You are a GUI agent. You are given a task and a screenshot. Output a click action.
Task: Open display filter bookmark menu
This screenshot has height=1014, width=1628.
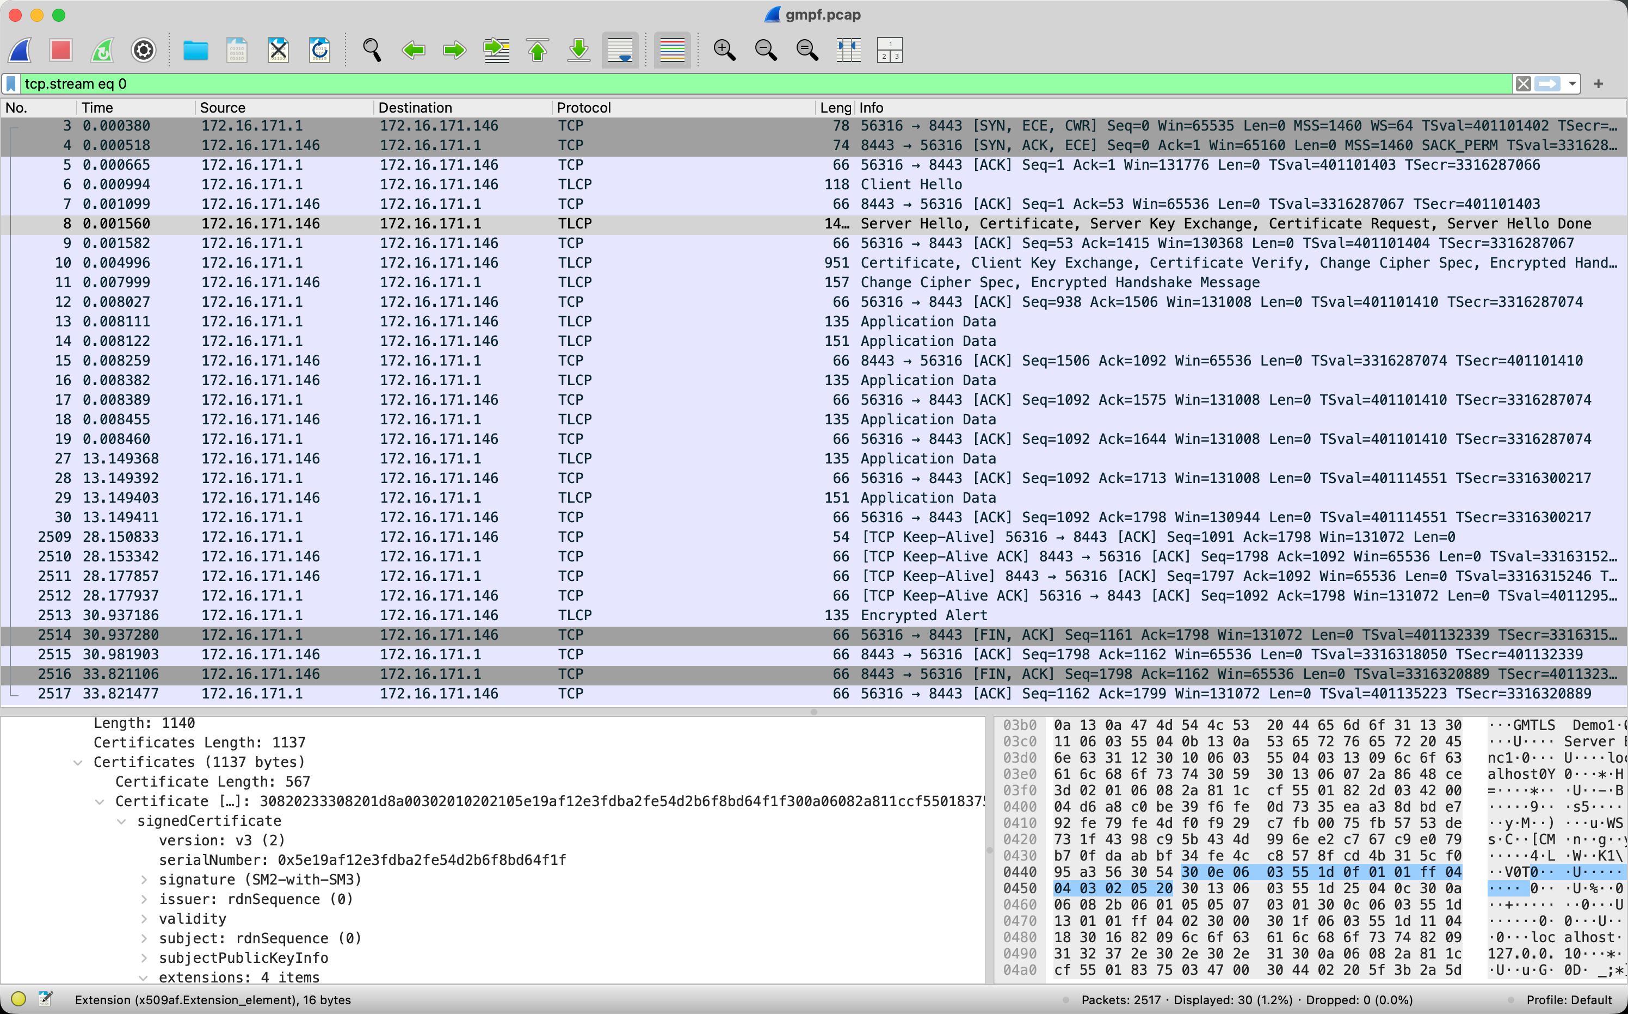pos(11,84)
